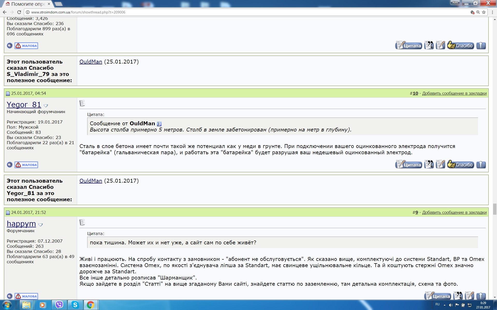Click view-post arrow beside OuldMan quote
The width and height of the screenshot is (497, 310).
159,124
